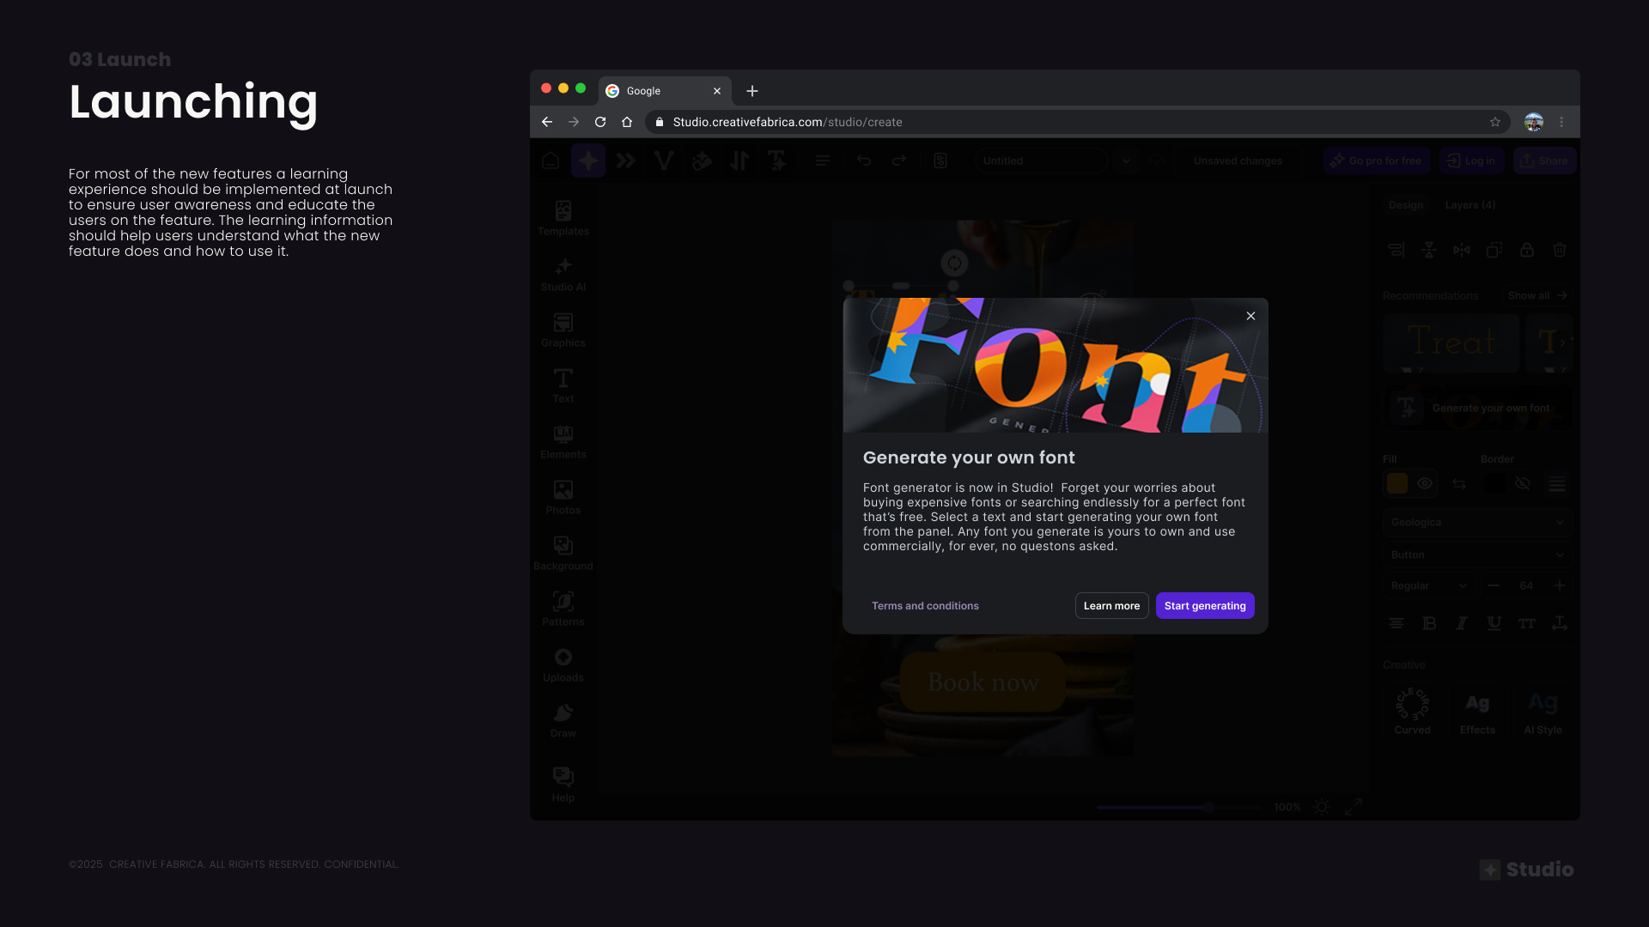Toggle the lock on the selected element
The width and height of the screenshot is (1649, 927).
coord(1527,250)
